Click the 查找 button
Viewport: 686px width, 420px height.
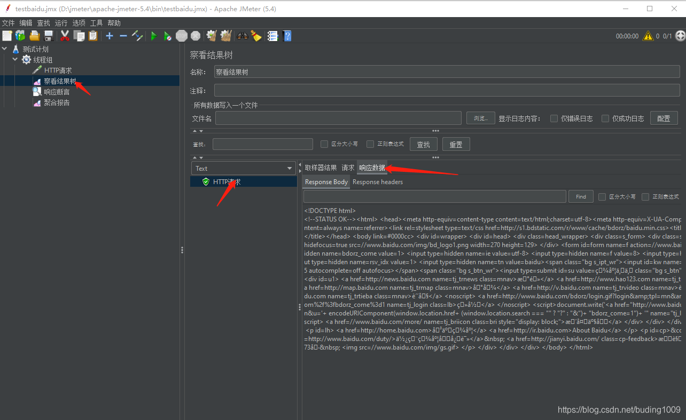tap(424, 144)
